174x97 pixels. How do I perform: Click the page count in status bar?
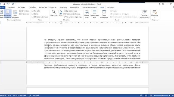click(x=5, y=95)
